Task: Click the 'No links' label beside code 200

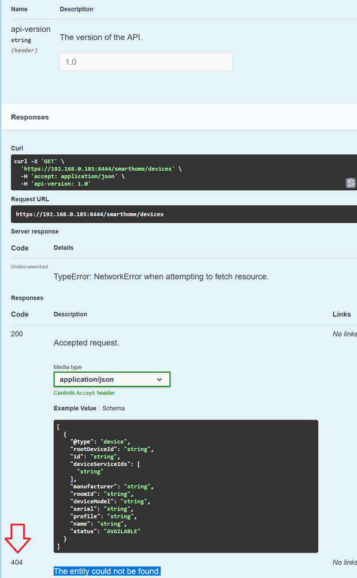Action: [x=344, y=334]
